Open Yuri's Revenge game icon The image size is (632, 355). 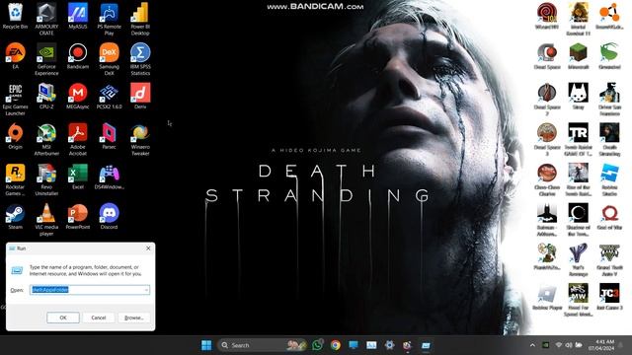point(578,259)
